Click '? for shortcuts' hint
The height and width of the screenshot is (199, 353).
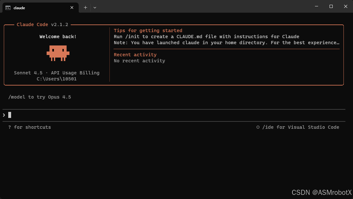[29, 127]
